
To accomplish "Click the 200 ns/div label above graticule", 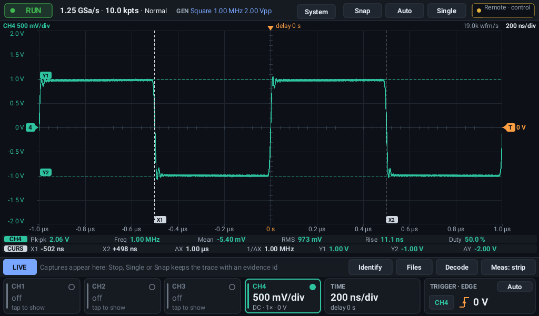I will click(521, 26).
